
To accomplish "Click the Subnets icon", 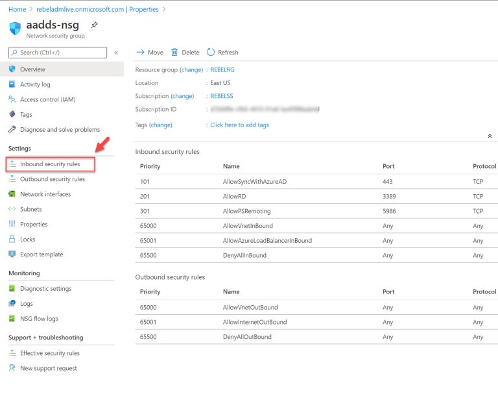I will point(12,209).
